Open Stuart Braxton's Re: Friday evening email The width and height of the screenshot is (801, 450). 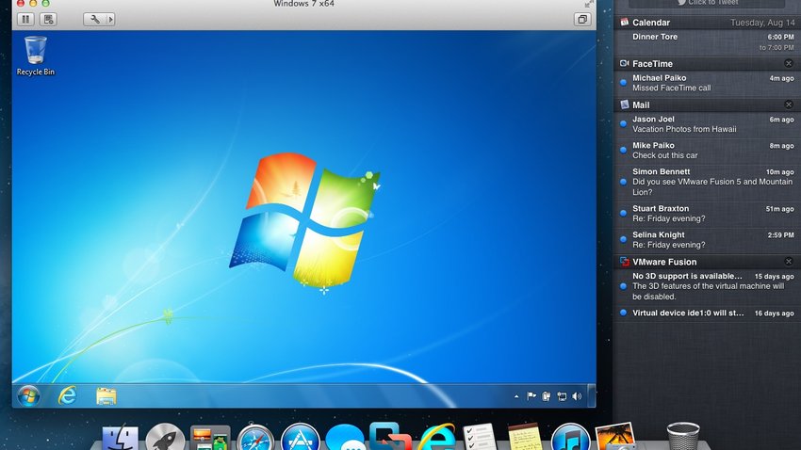707,214
